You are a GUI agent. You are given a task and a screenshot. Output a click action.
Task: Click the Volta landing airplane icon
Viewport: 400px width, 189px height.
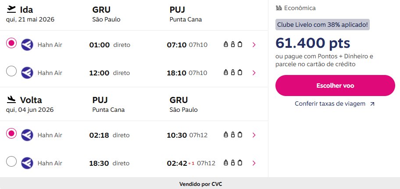pos(11,100)
